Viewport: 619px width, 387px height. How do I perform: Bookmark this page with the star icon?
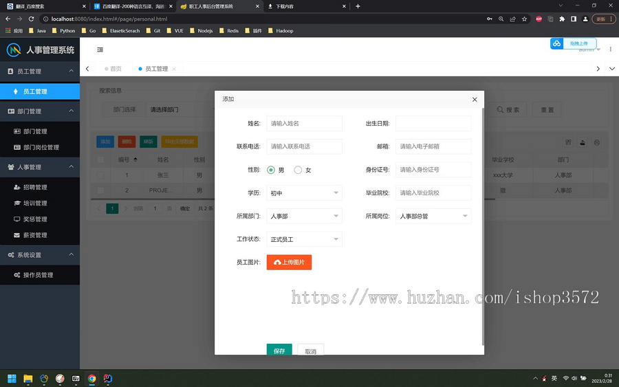click(x=524, y=19)
